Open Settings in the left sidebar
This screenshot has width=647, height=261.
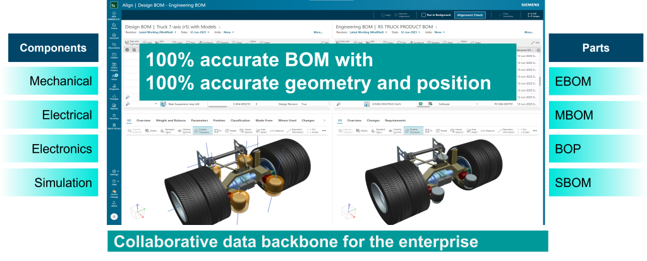click(114, 172)
